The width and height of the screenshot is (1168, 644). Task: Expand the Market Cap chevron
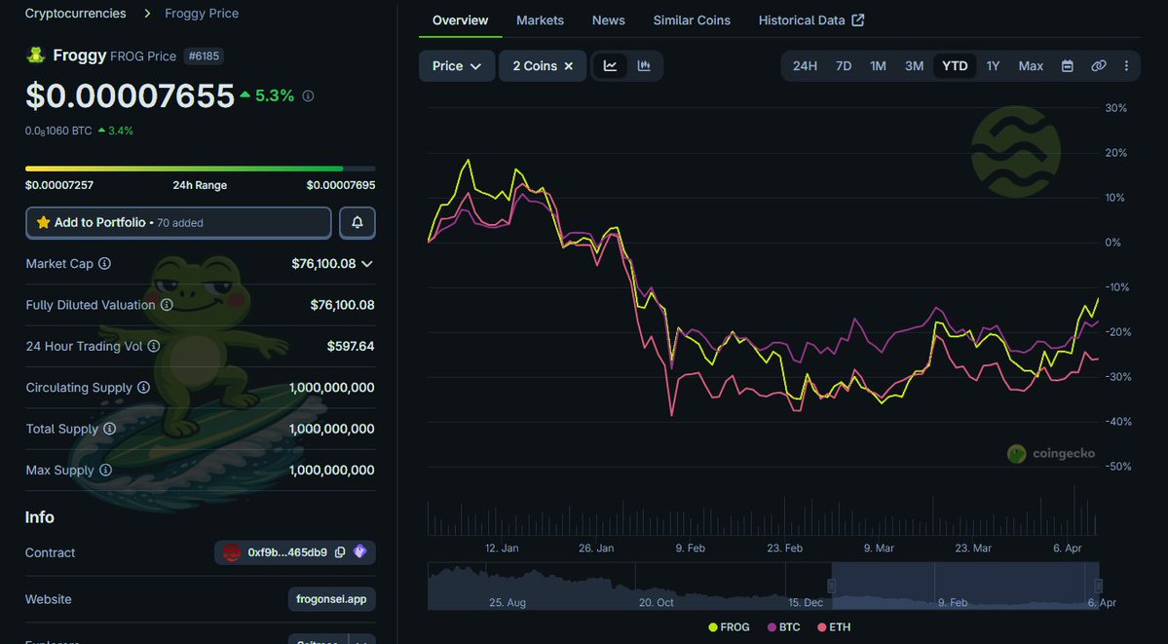point(367,263)
